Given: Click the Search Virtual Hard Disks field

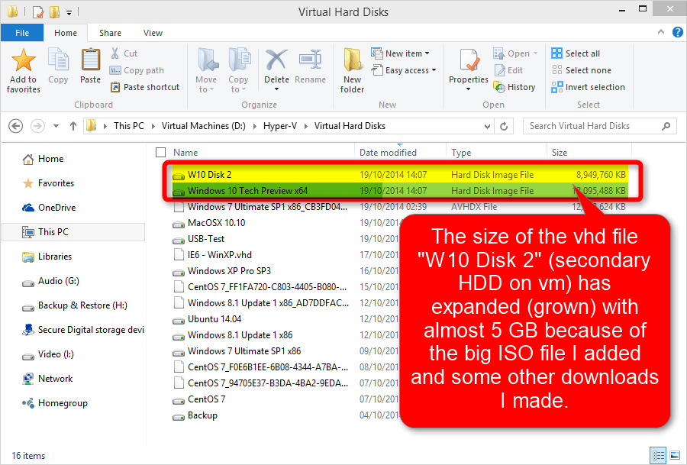Looking at the screenshot, I should pyautogui.click(x=600, y=126).
